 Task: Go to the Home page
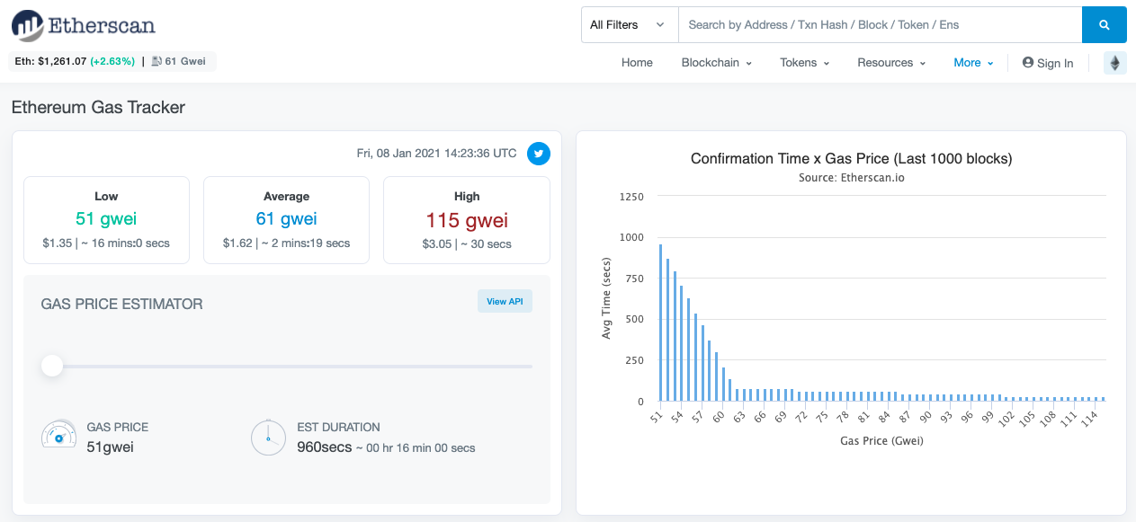click(637, 63)
